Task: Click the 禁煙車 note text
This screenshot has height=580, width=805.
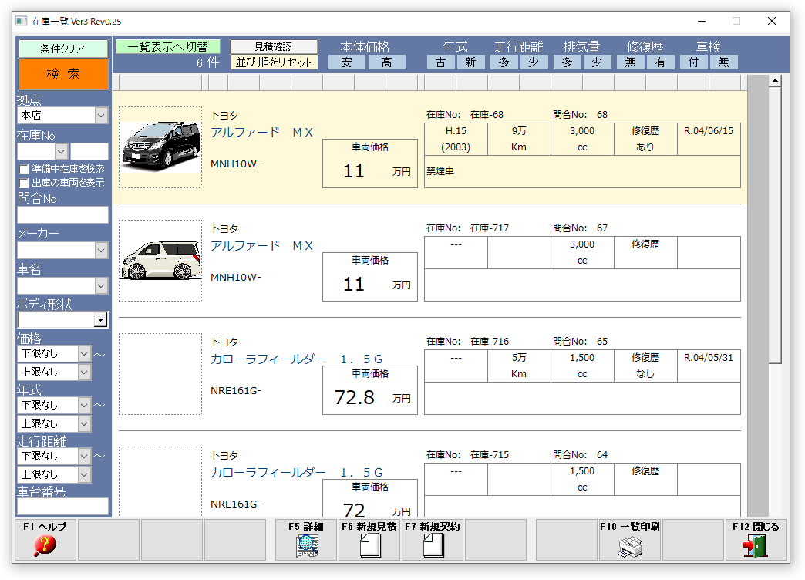Action: point(440,171)
